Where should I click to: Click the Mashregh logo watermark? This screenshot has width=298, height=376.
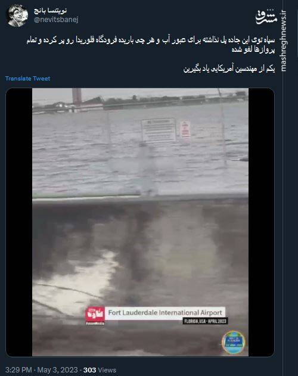coord(266,17)
